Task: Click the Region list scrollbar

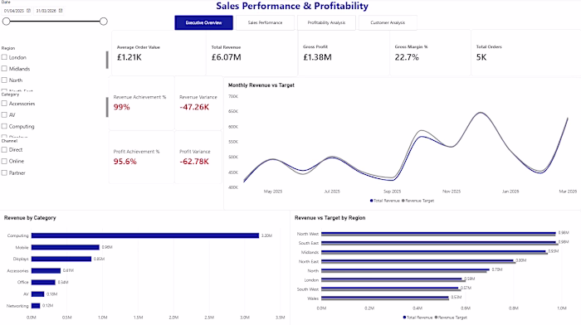Action: click(107, 60)
